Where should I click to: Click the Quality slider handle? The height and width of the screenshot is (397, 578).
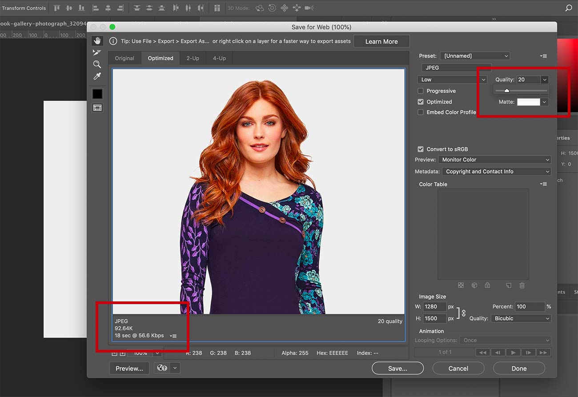coord(506,91)
